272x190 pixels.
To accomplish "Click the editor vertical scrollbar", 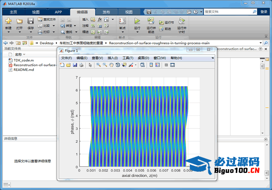I will pos(262,97).
